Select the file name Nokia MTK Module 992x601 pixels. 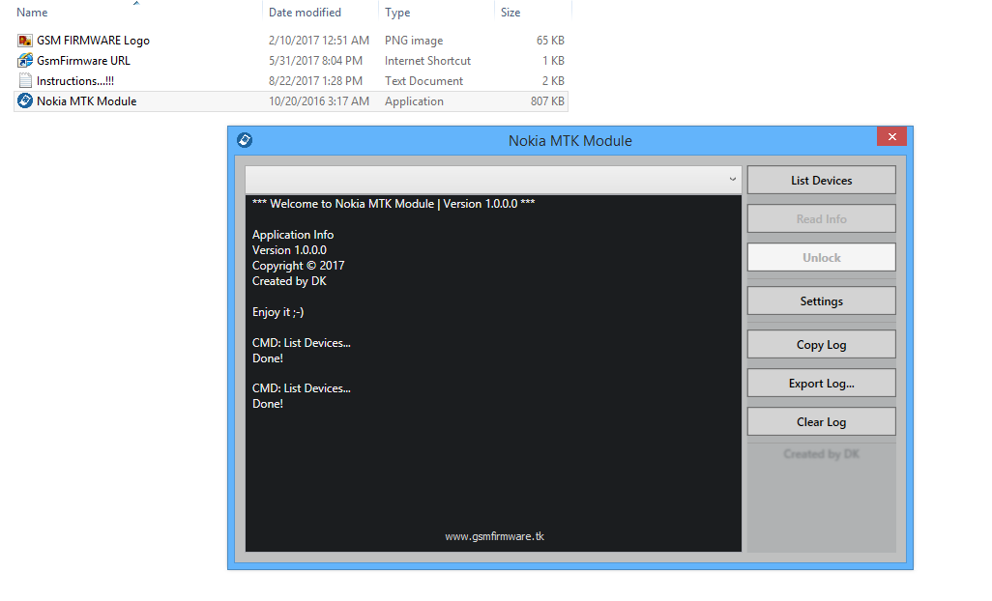click(87, 101)
